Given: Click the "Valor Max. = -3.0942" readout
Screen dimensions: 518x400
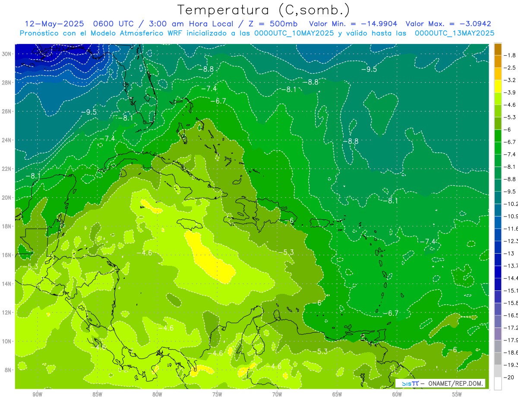Looking at the screenshot, I should tap(448, 24).
